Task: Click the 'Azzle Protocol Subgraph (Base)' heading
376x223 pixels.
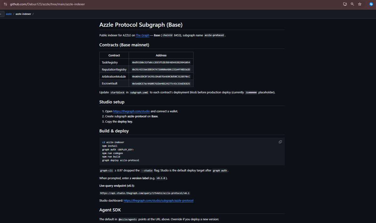Action: [141, 25]
